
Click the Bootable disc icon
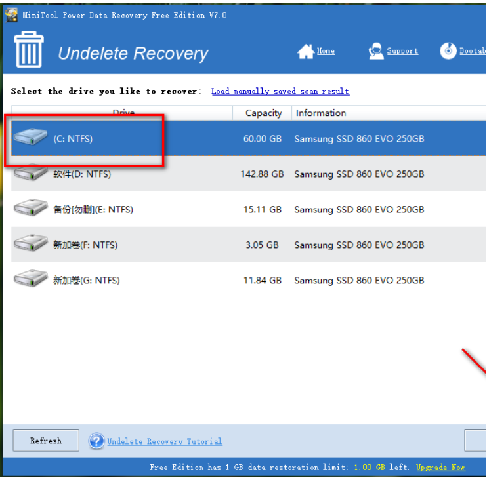point(448,50)
